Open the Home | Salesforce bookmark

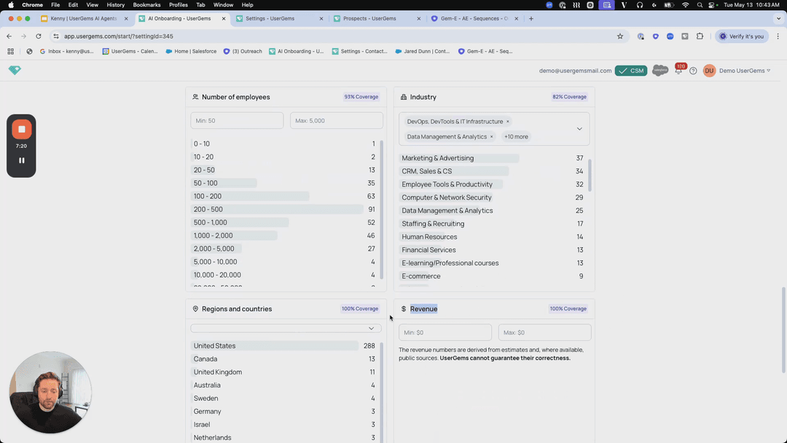pyautogui.click(x=190, y=51)
